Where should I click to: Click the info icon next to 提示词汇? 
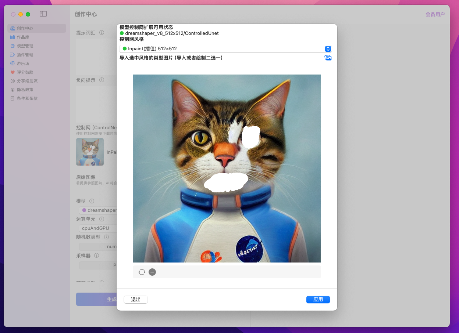coord(102,33)
